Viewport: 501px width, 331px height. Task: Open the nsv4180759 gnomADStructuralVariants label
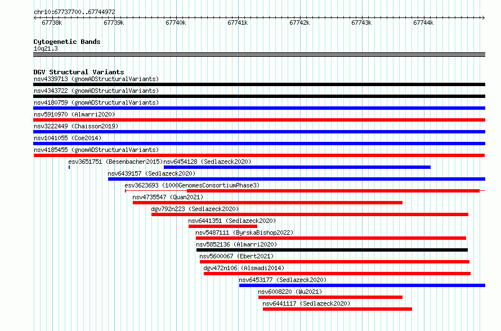[x=96, y=102]
